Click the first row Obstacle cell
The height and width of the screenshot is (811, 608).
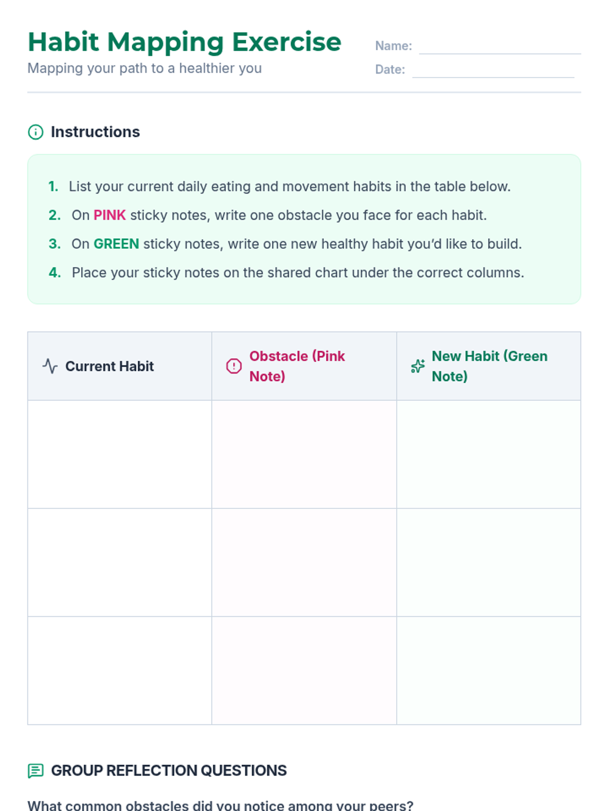click(x=304, y=454)
